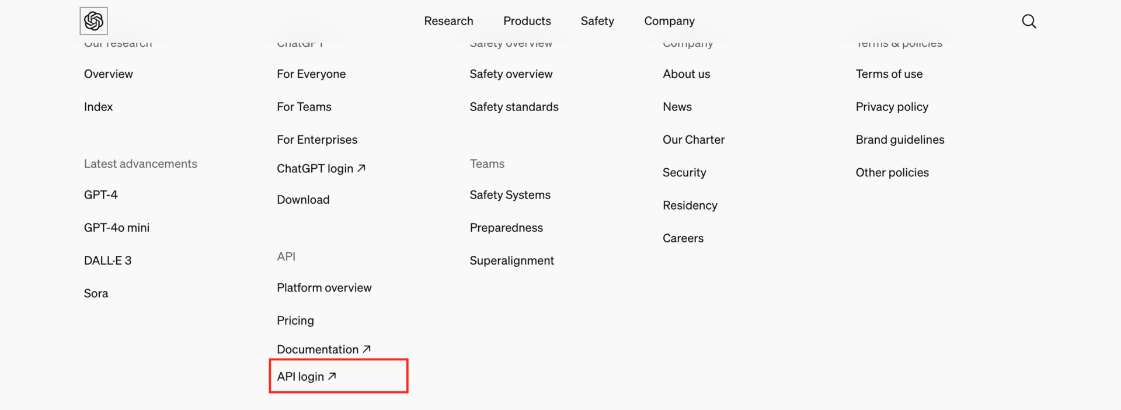
Task: Open the Products menu
Action: (x=527, y=21)
